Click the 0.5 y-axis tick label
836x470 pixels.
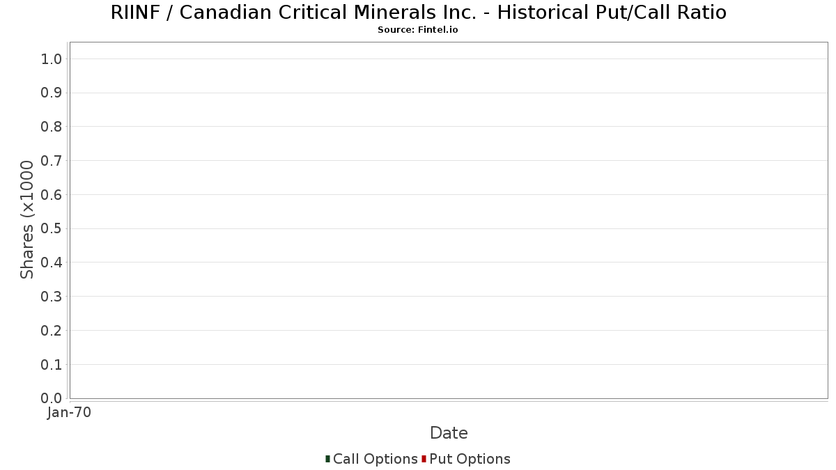pyautogui.click(x=52, y=228)
